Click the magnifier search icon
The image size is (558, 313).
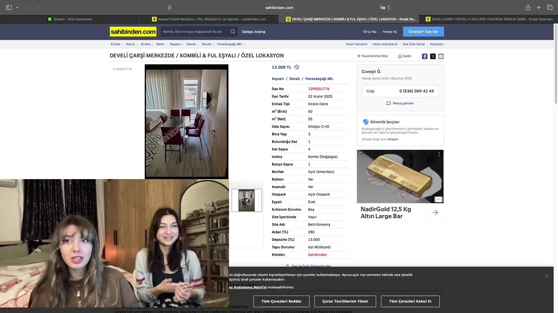(x=233, y=32)
